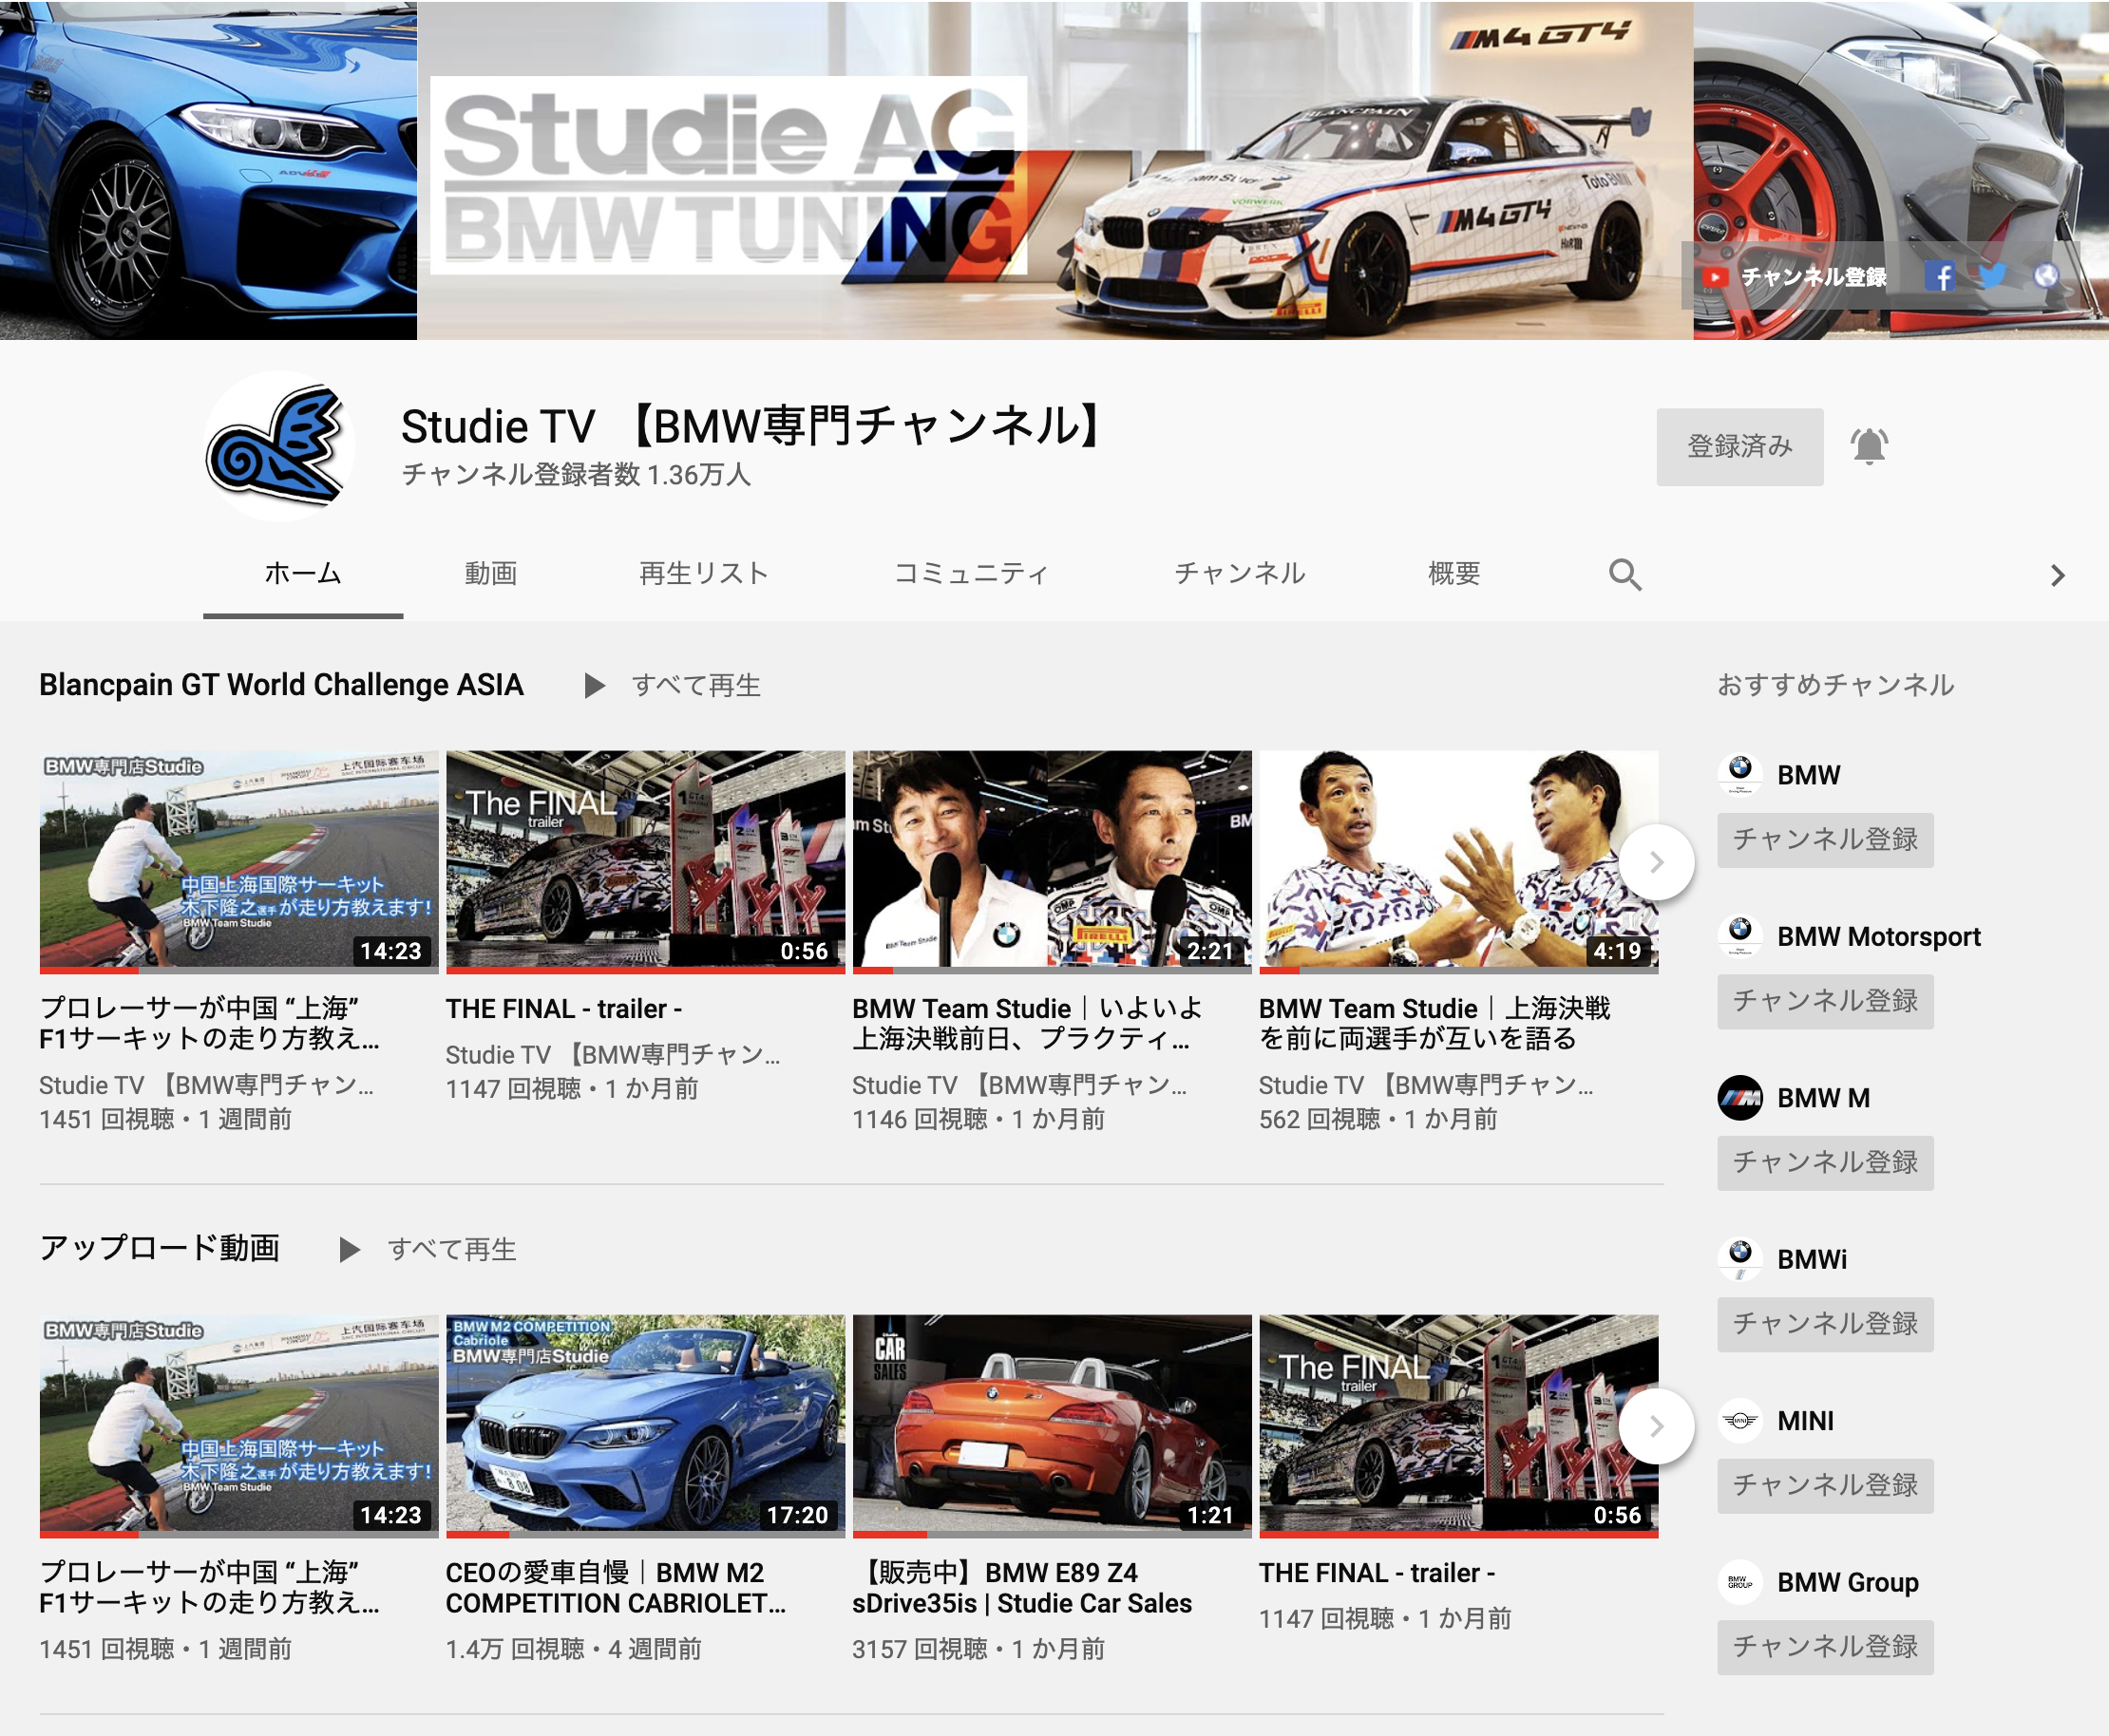Open the 概要 tab
Viewport: 2109px width, 1736px height.
pyautogui.click(x=1453, y=573)
